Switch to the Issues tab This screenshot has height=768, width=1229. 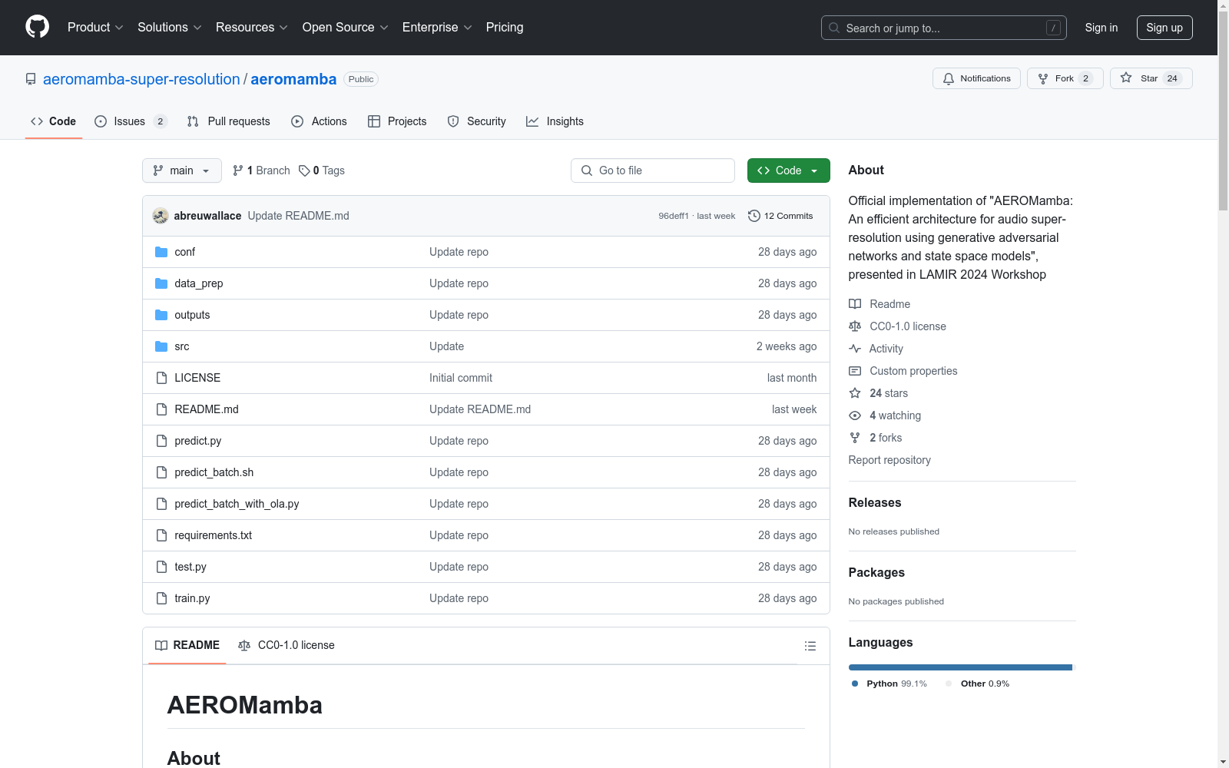(131, 121)
